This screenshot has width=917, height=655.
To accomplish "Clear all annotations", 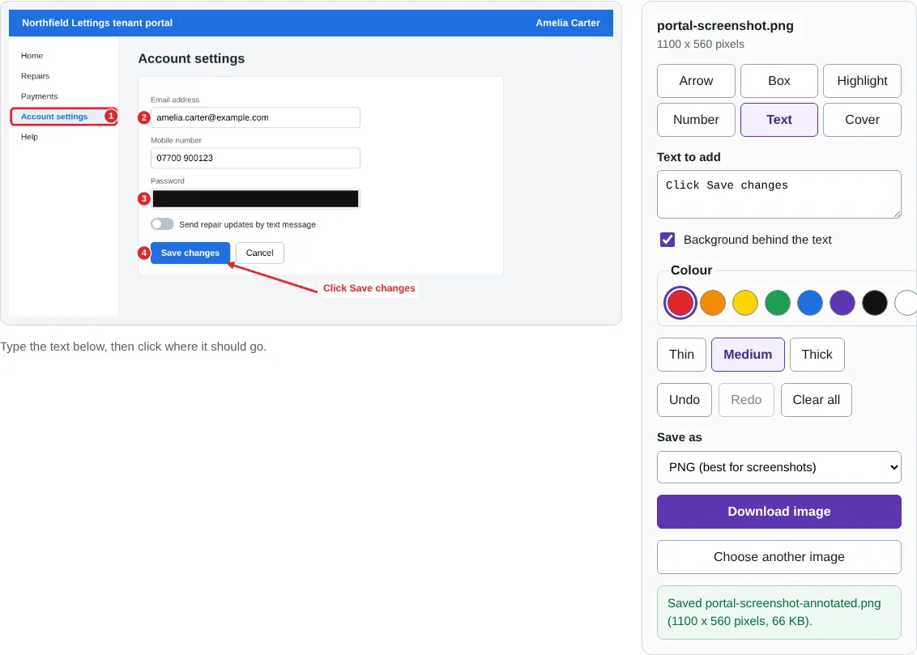I will pos(816,400).
